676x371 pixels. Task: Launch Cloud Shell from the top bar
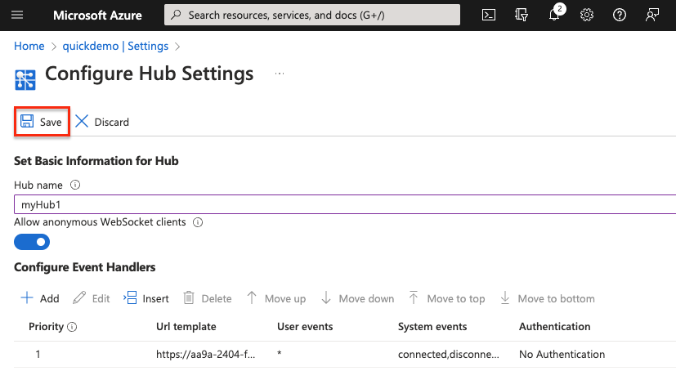click(x=488, y=15)
